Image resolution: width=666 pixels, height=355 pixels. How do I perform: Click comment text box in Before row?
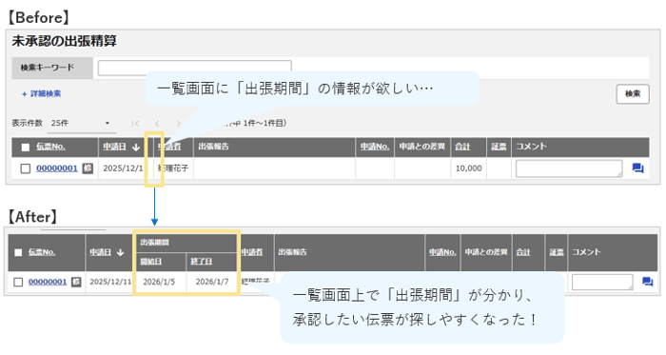(569, 168)
